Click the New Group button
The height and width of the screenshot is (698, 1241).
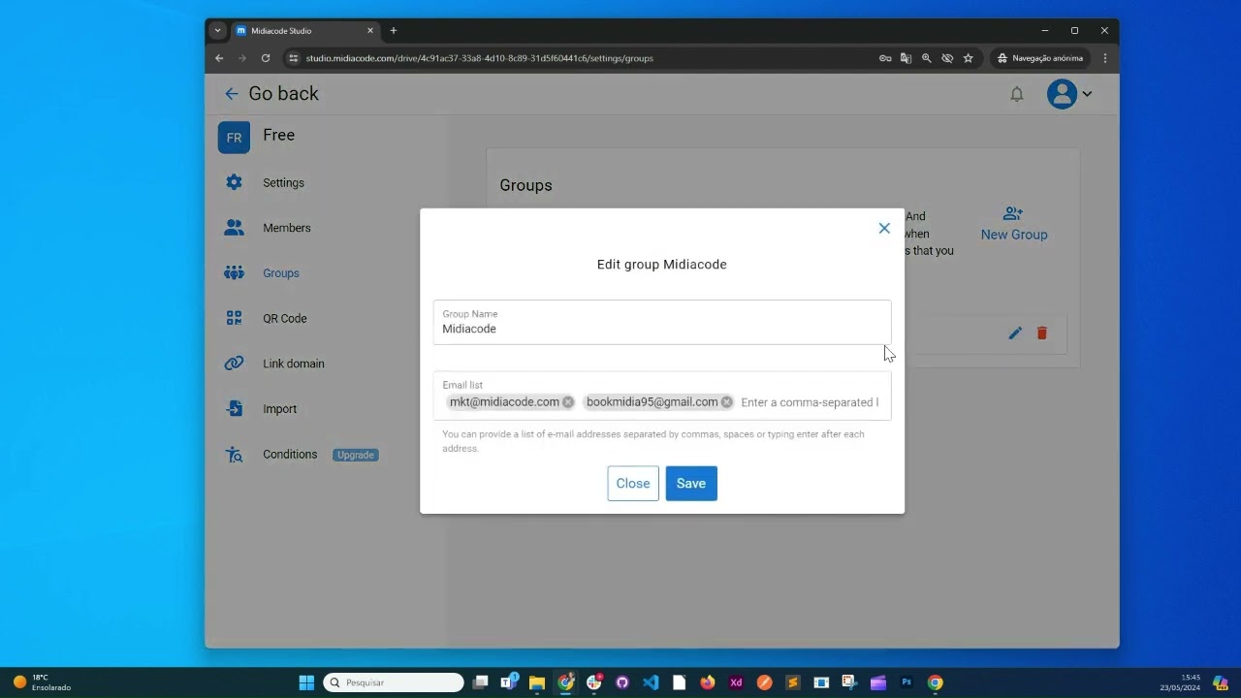[1014, 224]
